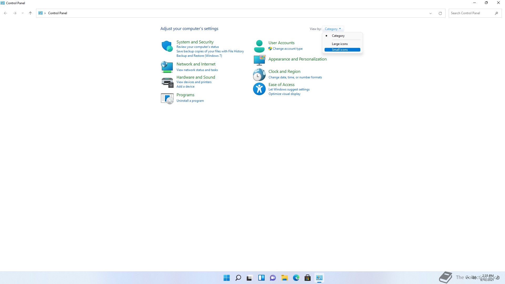Image resolution: width=505 pixels, height=284 pixels.
Task: Go up one level with up arrow
Action: [x=30, y=13]
